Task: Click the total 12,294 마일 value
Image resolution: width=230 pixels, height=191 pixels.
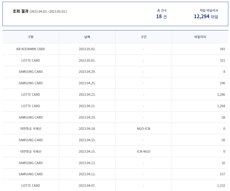Action: [x=206, y=16]
